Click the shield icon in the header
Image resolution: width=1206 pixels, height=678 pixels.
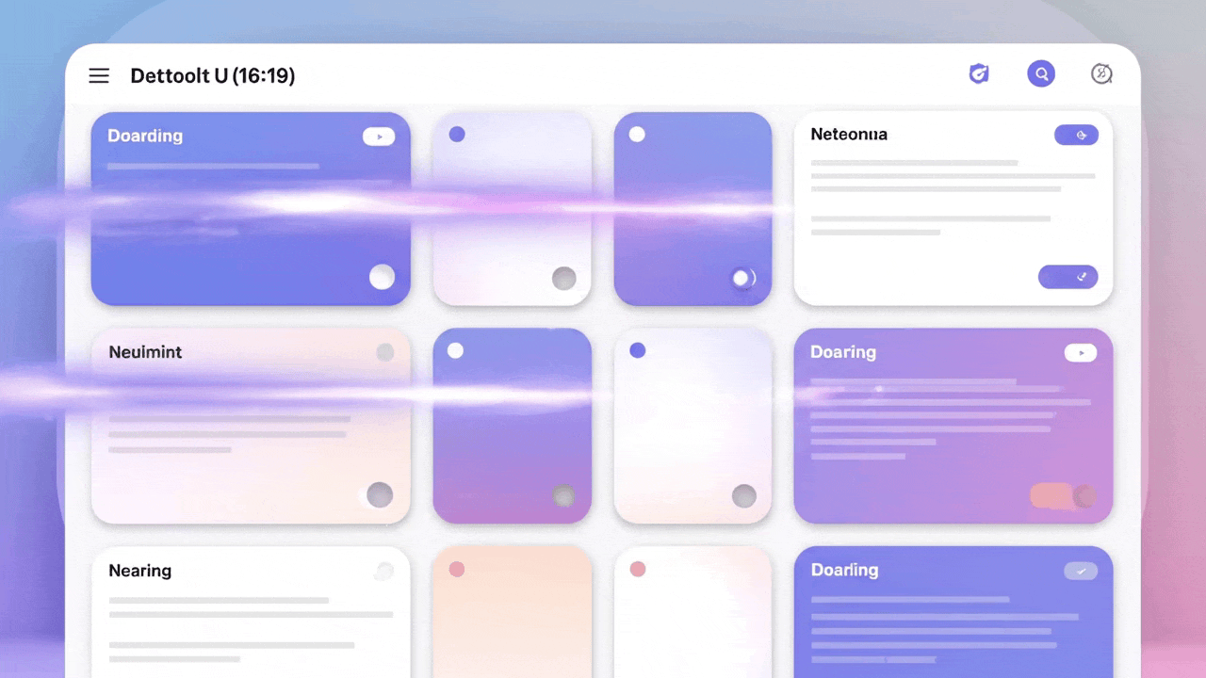(x=979, y=74)
